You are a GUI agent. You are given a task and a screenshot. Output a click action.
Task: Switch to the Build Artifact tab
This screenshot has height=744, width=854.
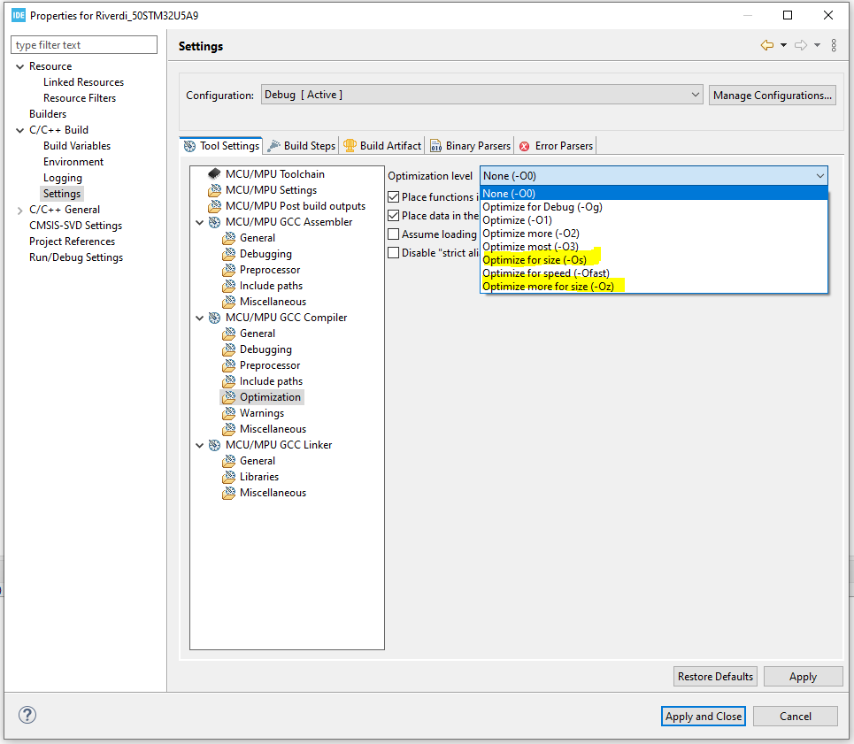click(382, 146)
